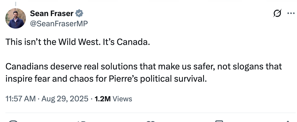
Task: Click the Sean Fraser display name
Action: tap(52, 13)
